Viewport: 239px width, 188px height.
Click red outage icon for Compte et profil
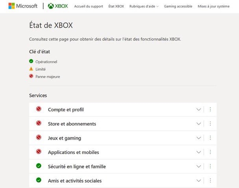pyautogui.click(x=39, y=109)
